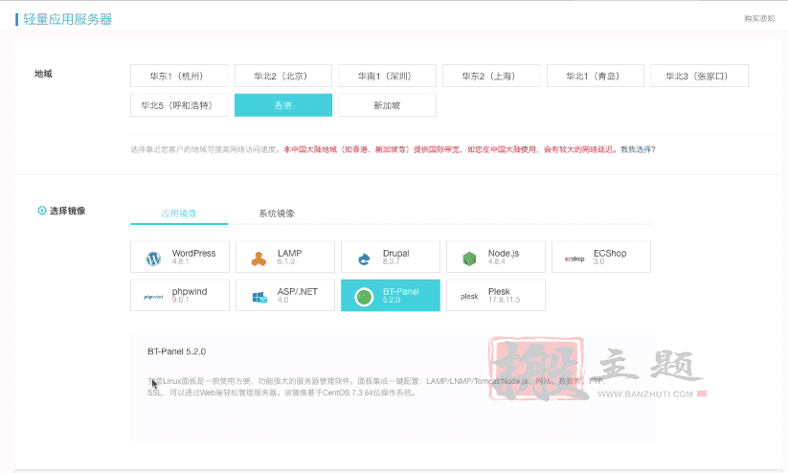Select the 华北2（北京） region
788x473 pixels.
coord(283,76)
